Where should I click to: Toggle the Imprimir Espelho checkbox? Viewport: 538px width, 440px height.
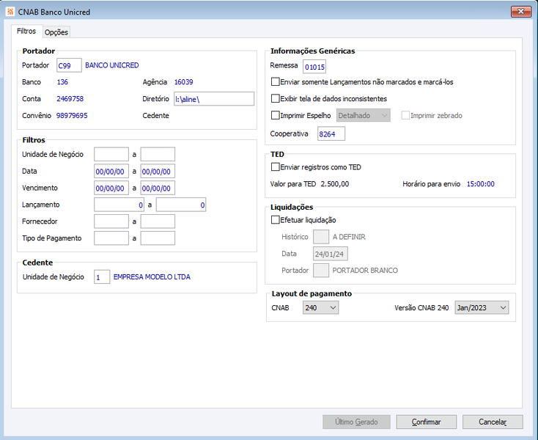click(275, 115)
